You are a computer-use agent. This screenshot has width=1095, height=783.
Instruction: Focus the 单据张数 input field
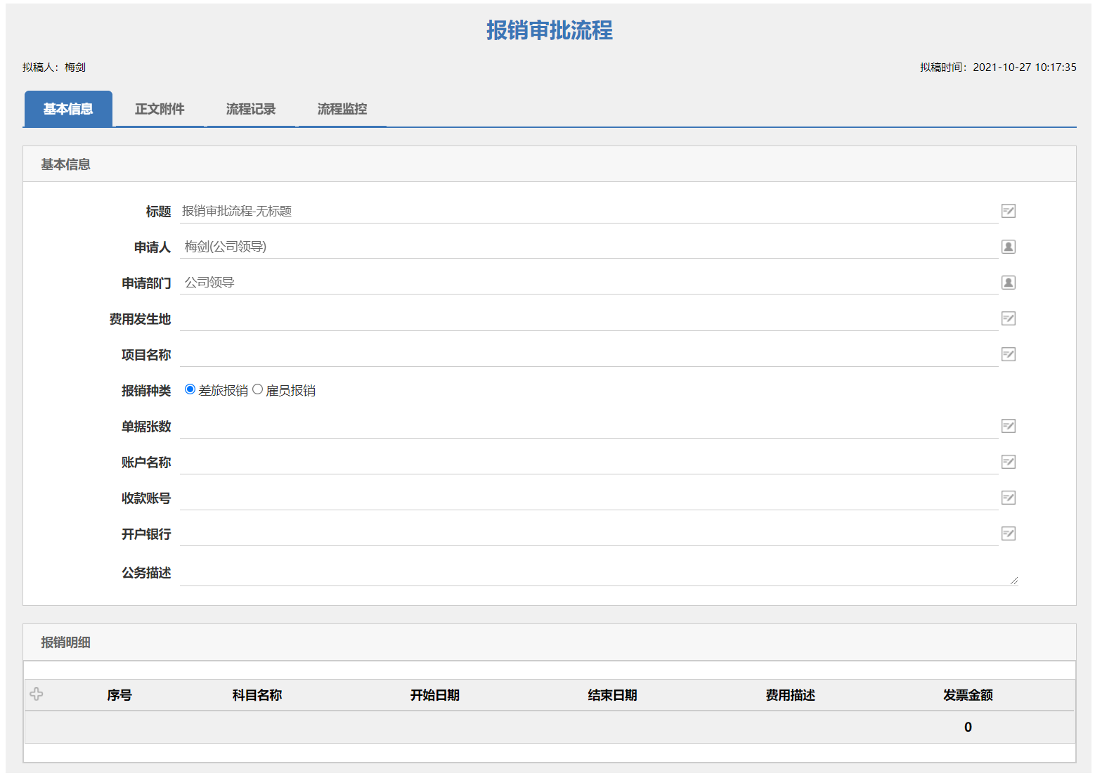[x=589, y=426]
